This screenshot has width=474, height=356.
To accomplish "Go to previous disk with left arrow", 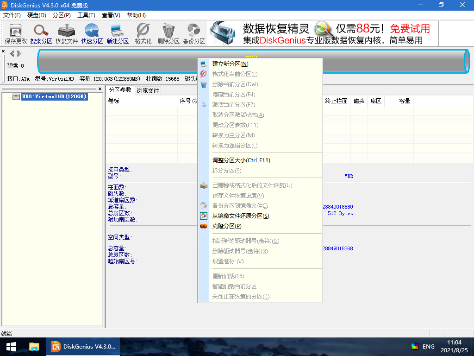I will coord(12,54).
